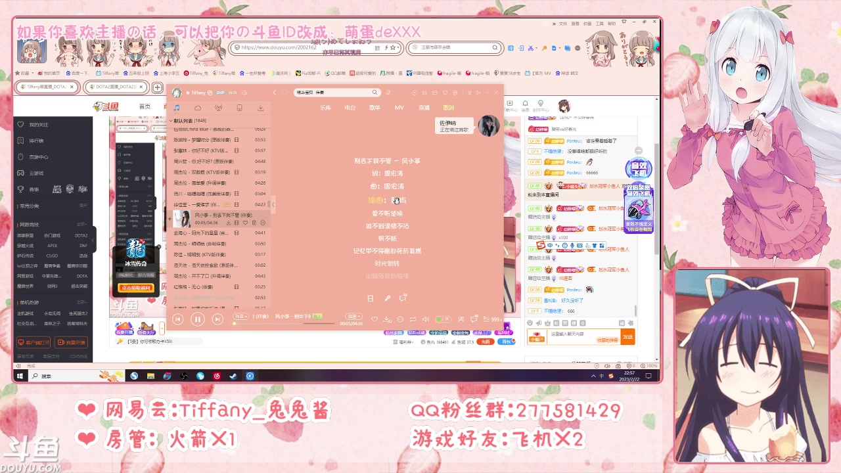Open Windows notification center icon

click(x=649, y=376)
